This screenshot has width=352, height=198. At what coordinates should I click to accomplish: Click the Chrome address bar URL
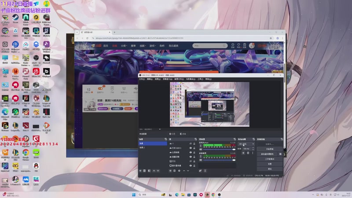tap(139, 38)
